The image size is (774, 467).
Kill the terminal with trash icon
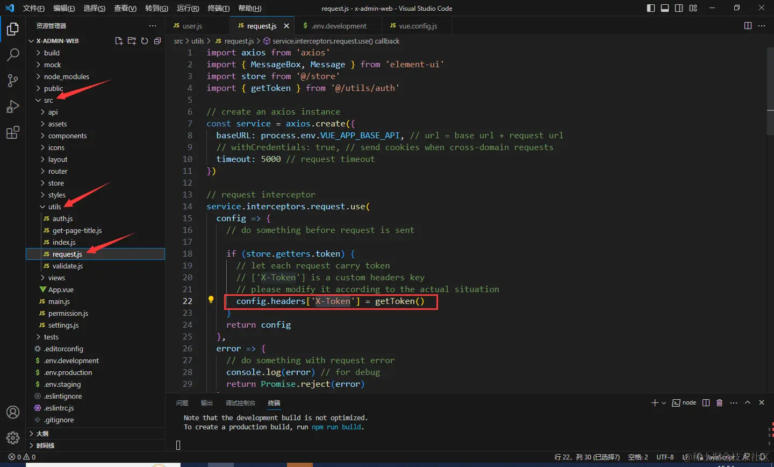click(x=720, y=402)
